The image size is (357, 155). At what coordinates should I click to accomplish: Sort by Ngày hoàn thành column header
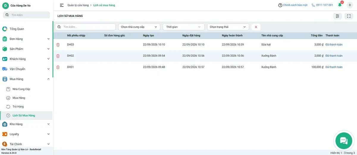232,36
